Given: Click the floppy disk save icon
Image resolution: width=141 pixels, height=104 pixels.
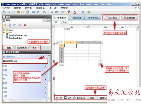Looking at the screenshot, I should pyautogui.click(x=28, y=12).
